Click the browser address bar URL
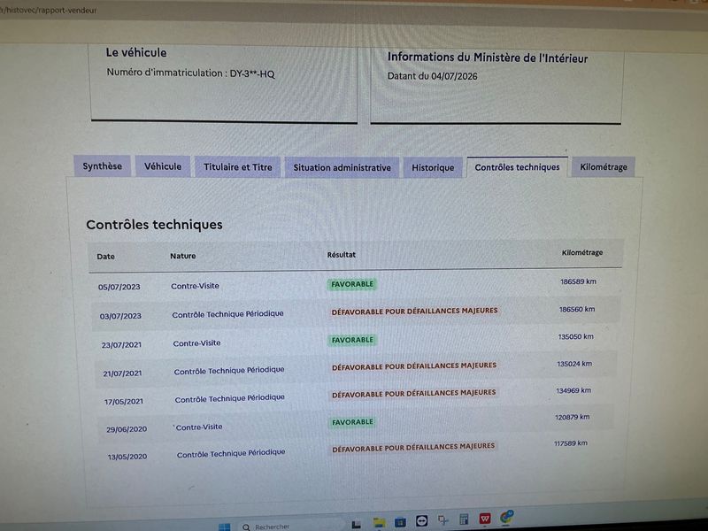 [49, 10]
